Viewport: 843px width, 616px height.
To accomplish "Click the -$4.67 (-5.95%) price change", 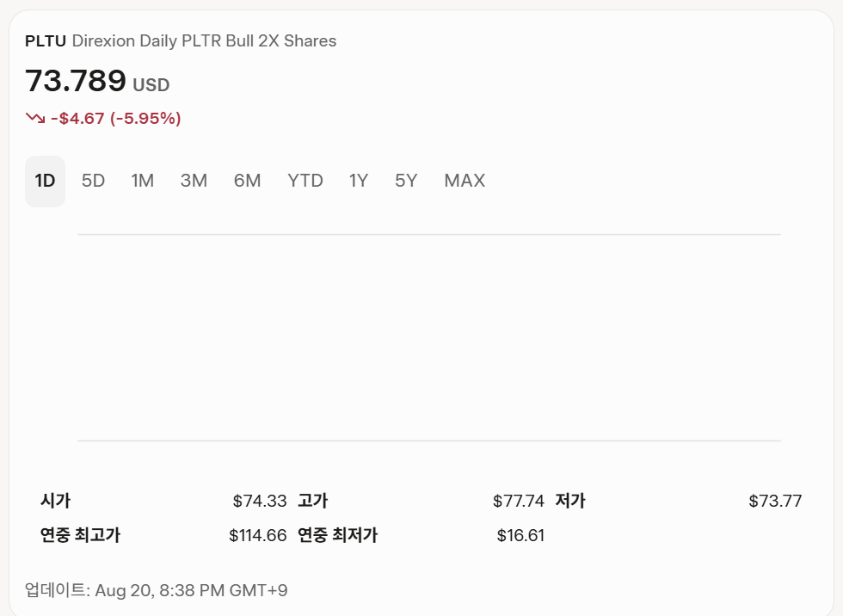I will pyautogui.click(x=115, y=118).
